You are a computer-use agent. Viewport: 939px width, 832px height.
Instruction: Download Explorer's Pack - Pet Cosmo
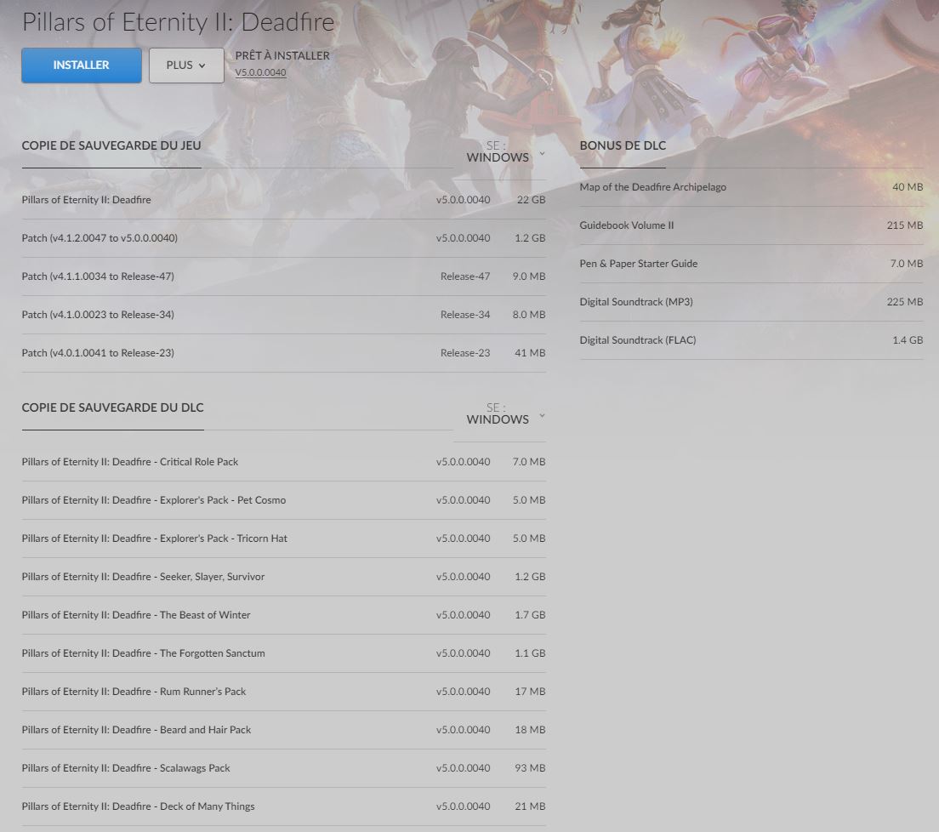pos(283,500)
